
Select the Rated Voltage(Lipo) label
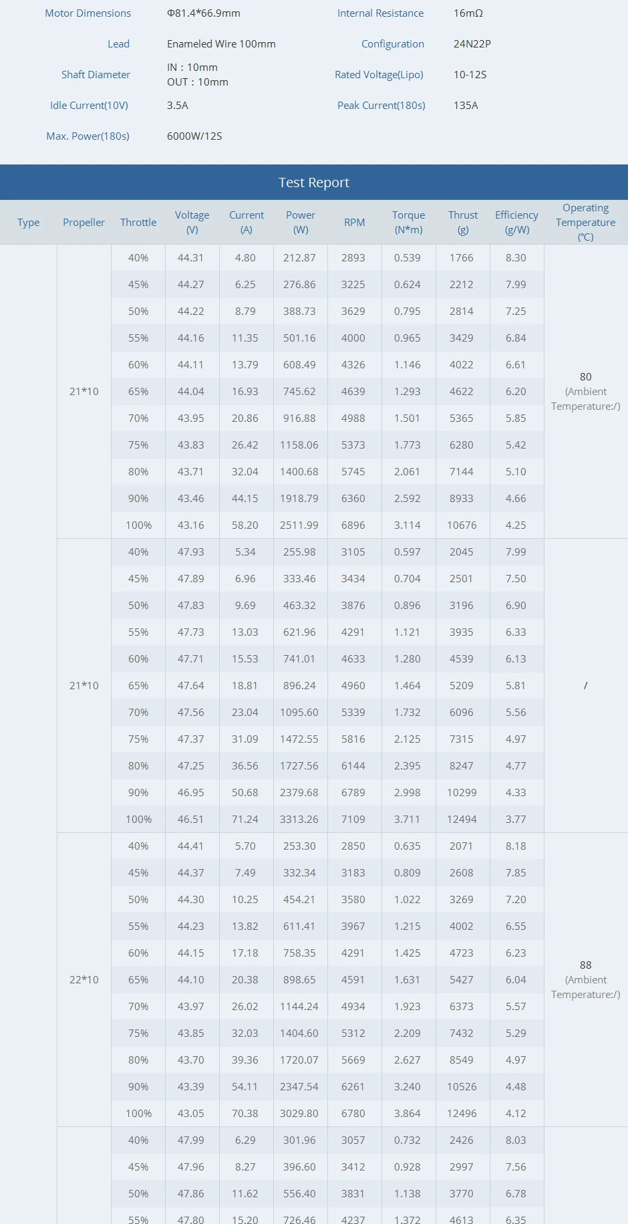point(379,75)
